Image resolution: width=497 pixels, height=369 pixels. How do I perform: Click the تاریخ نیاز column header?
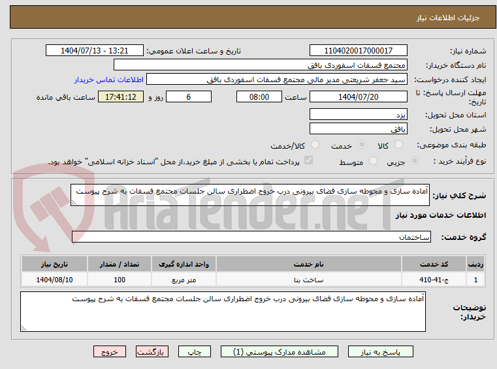pos(54,264)
